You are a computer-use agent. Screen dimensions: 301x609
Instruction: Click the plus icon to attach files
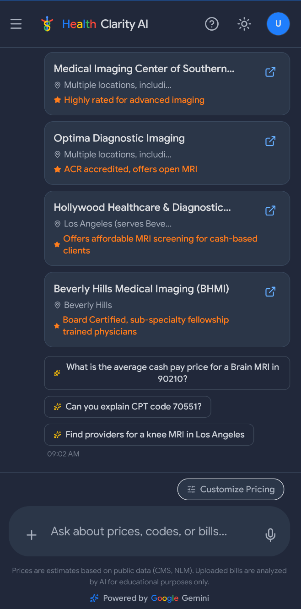tap(31, 535)
